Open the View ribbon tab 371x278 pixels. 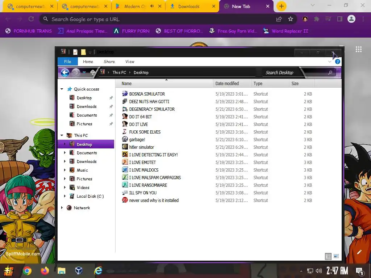pos(130,62)
